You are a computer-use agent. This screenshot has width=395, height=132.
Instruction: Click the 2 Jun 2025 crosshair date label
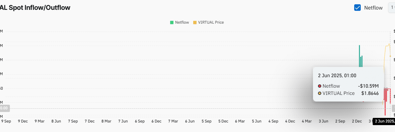tap(384, 121)
